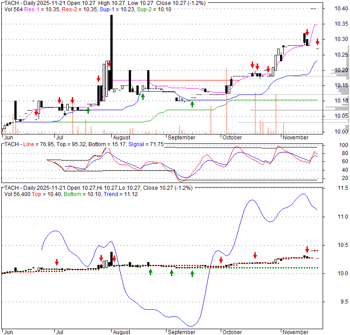Viewport: 350px width, 335px height.
Task: Click the leftmost green arrow in bottom chart
Action: pos(151,272)
